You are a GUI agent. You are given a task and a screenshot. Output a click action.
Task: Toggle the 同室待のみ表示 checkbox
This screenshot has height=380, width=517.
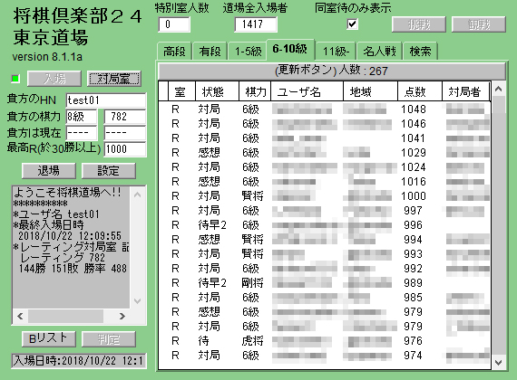pos(352,24)
